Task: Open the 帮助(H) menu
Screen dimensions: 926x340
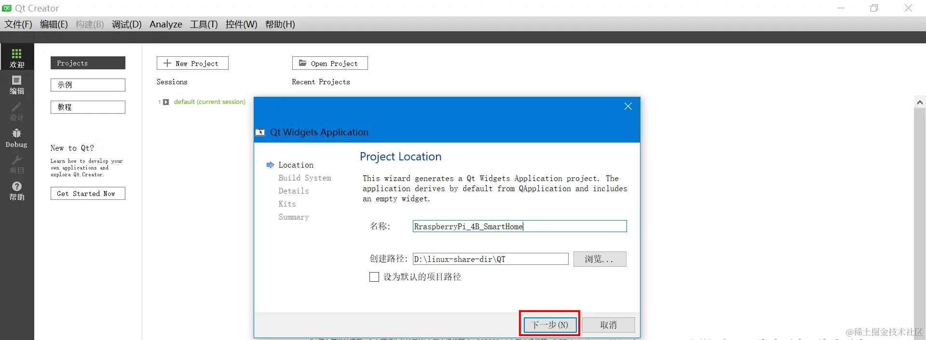Action: pos(280,24)
